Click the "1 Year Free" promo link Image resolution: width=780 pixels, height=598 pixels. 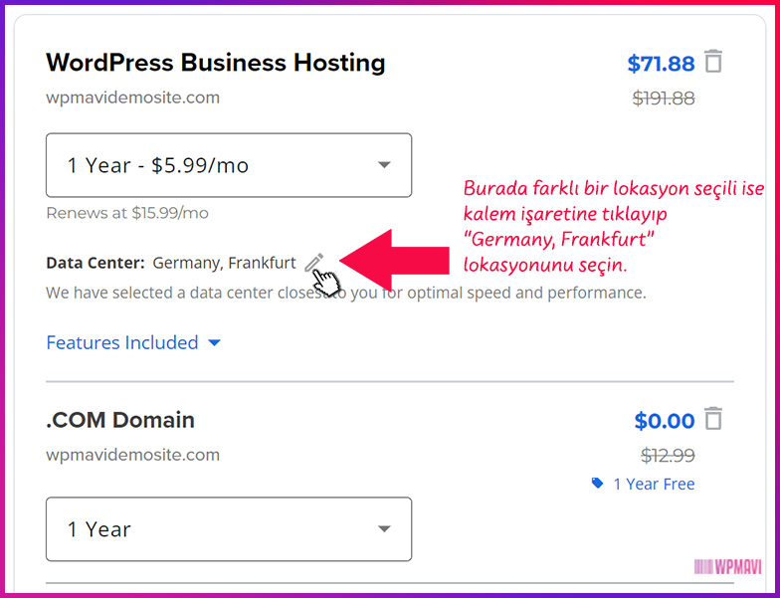tap(654, 484)
